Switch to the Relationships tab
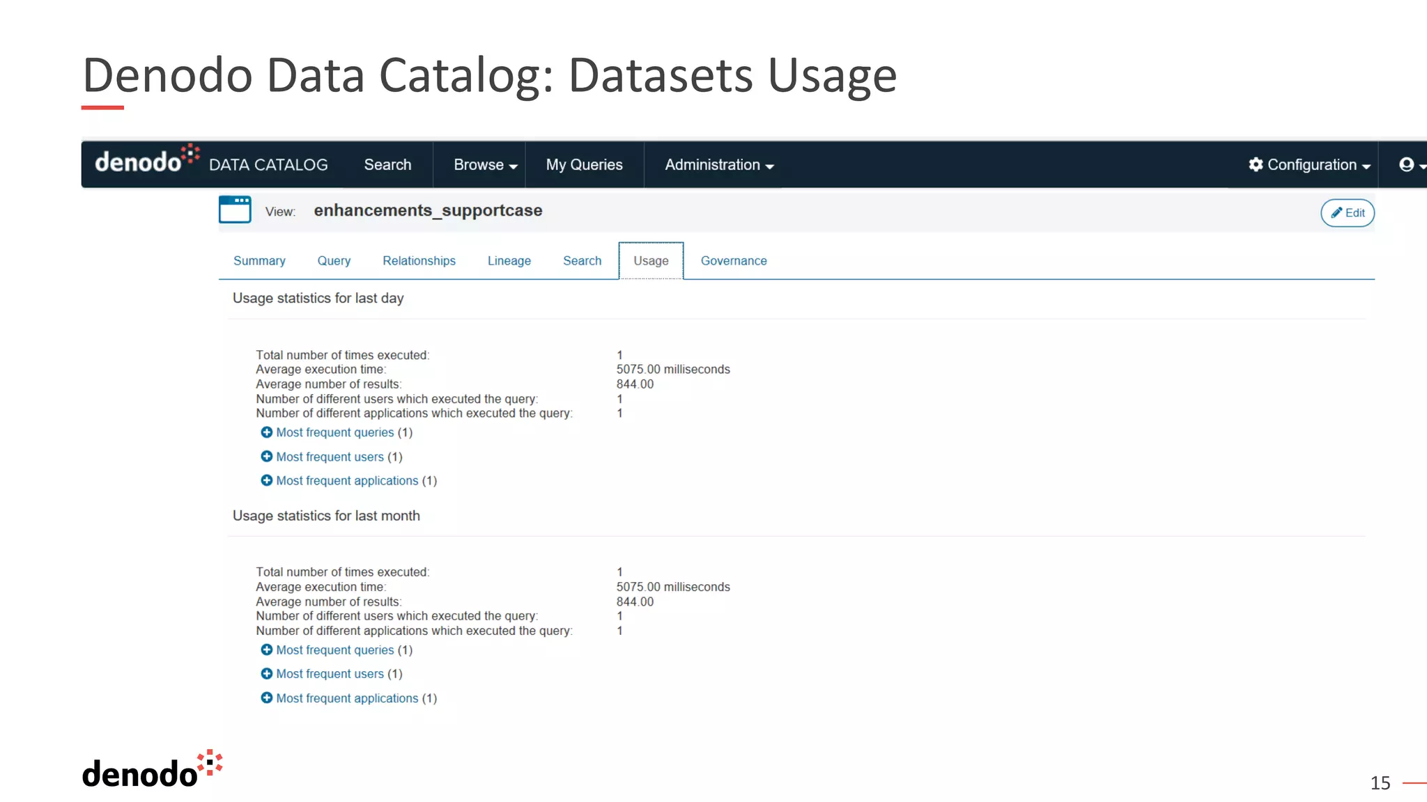This screenshot has width=1427, height=802. pyautogui.click(x=419, y=261)
